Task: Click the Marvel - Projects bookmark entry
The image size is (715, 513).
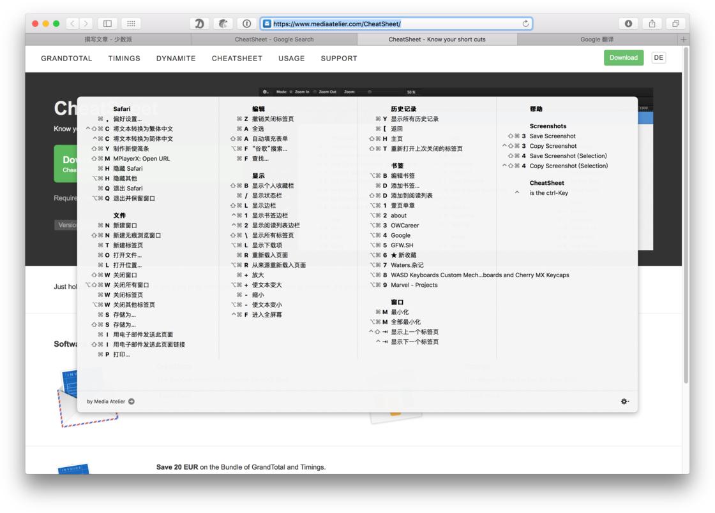Action: pyautogui.click(x=414, y=285)
